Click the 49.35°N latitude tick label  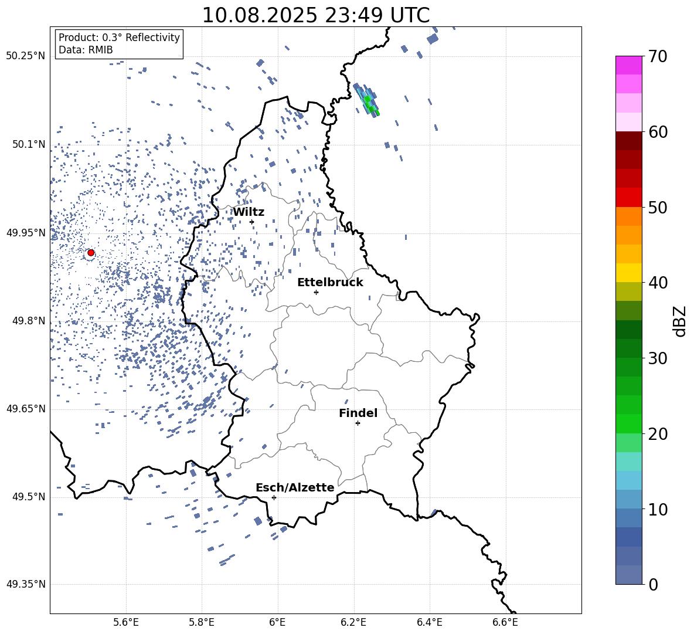[x=26, y=584]
